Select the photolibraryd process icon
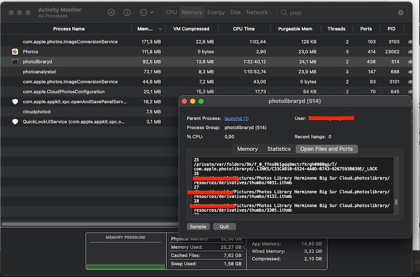Viewport: 420px width, 277px height. [x=15, y=62]
